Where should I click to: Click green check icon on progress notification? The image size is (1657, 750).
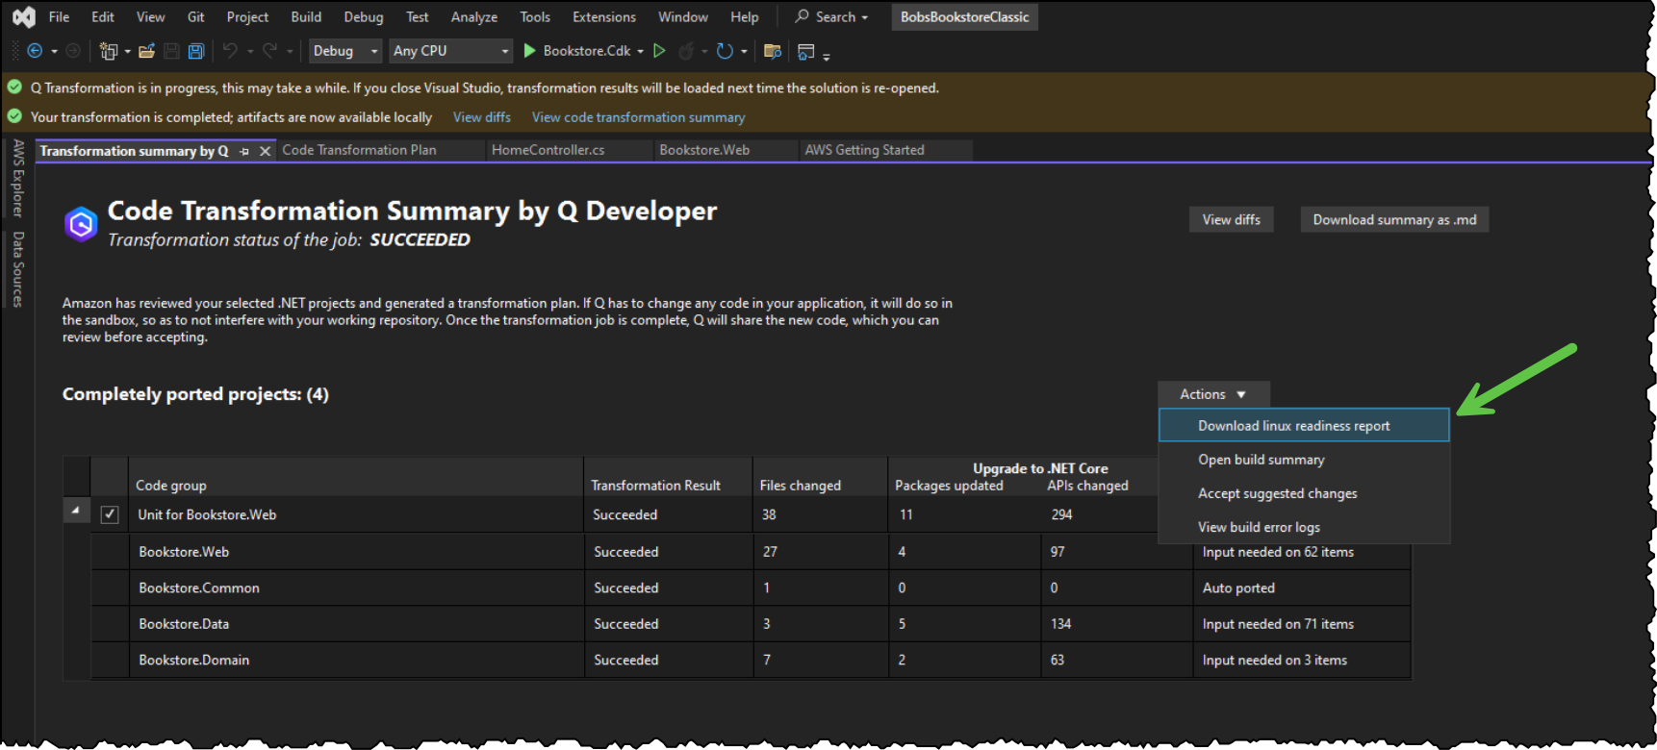click(x=14, y=87)
